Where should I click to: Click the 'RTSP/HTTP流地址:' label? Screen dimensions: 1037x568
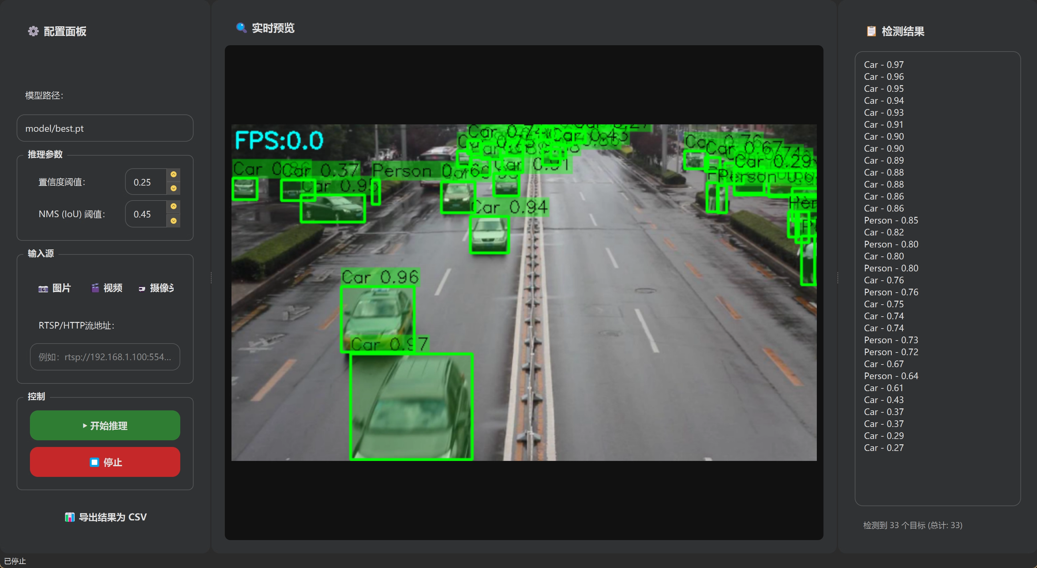pos(76,325)
